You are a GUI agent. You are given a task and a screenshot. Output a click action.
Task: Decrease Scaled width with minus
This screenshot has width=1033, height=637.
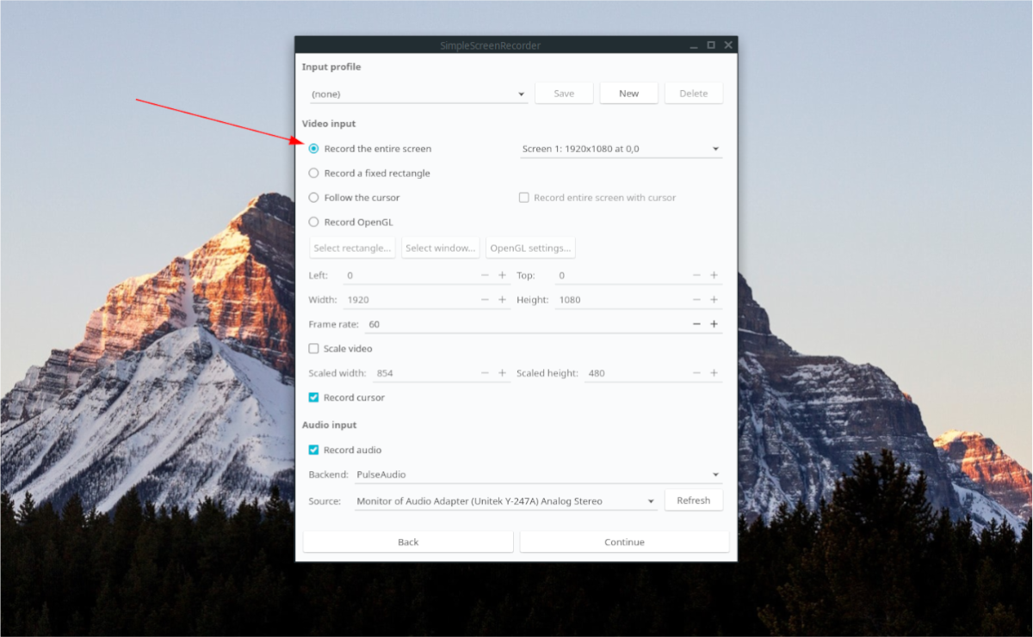(485, 373)
